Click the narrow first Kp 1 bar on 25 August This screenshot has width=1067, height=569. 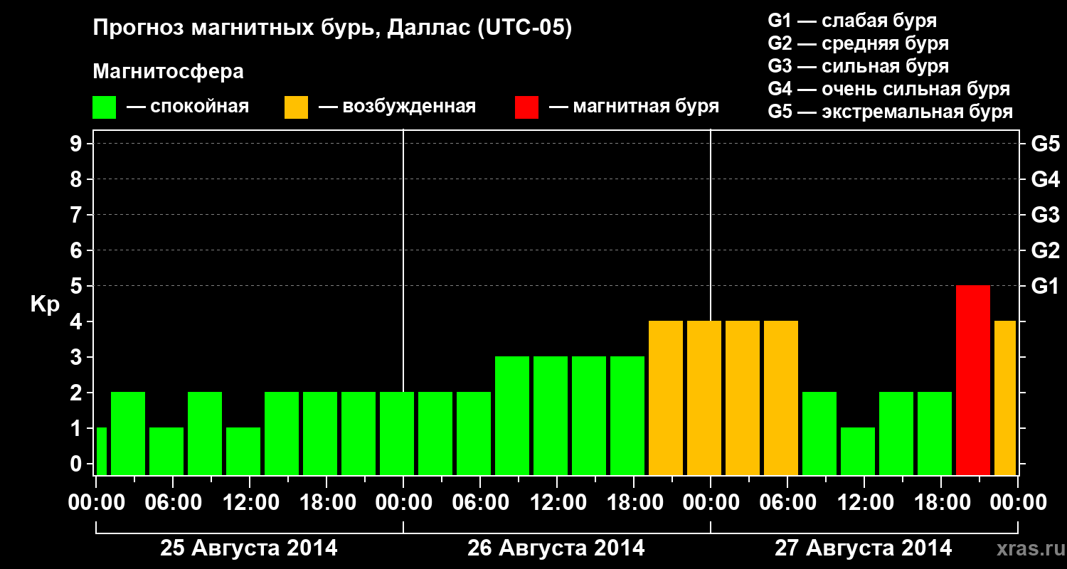pyautogui.click(x=101, y=451)
